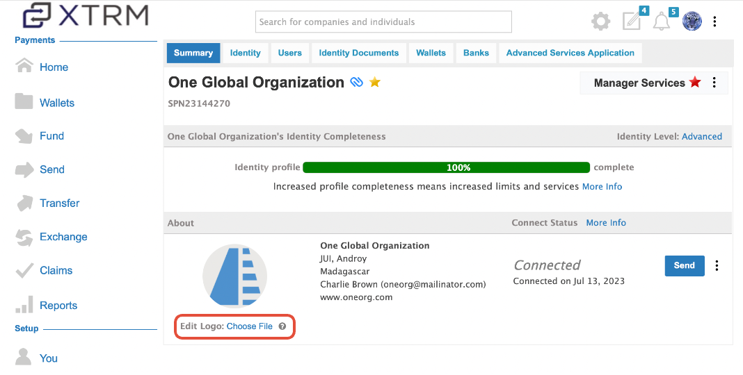
Task: Focus the companies and individuals search field
Action: pos(383,22)
